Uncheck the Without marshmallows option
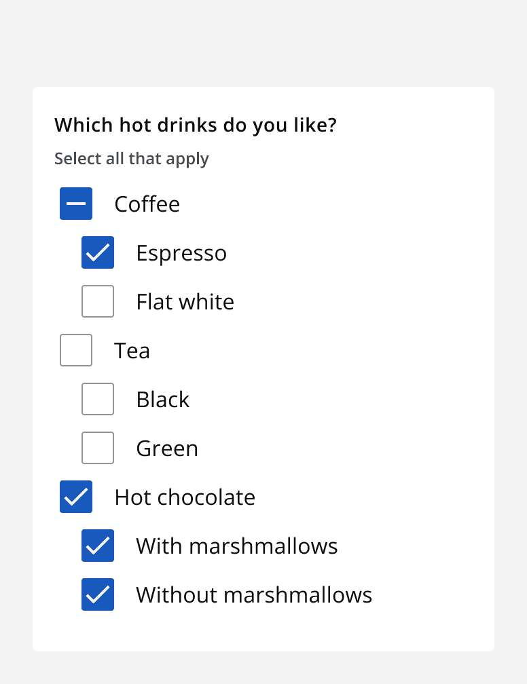The height and width of the screenshot is (684, 527). click(x=98, y=594)
